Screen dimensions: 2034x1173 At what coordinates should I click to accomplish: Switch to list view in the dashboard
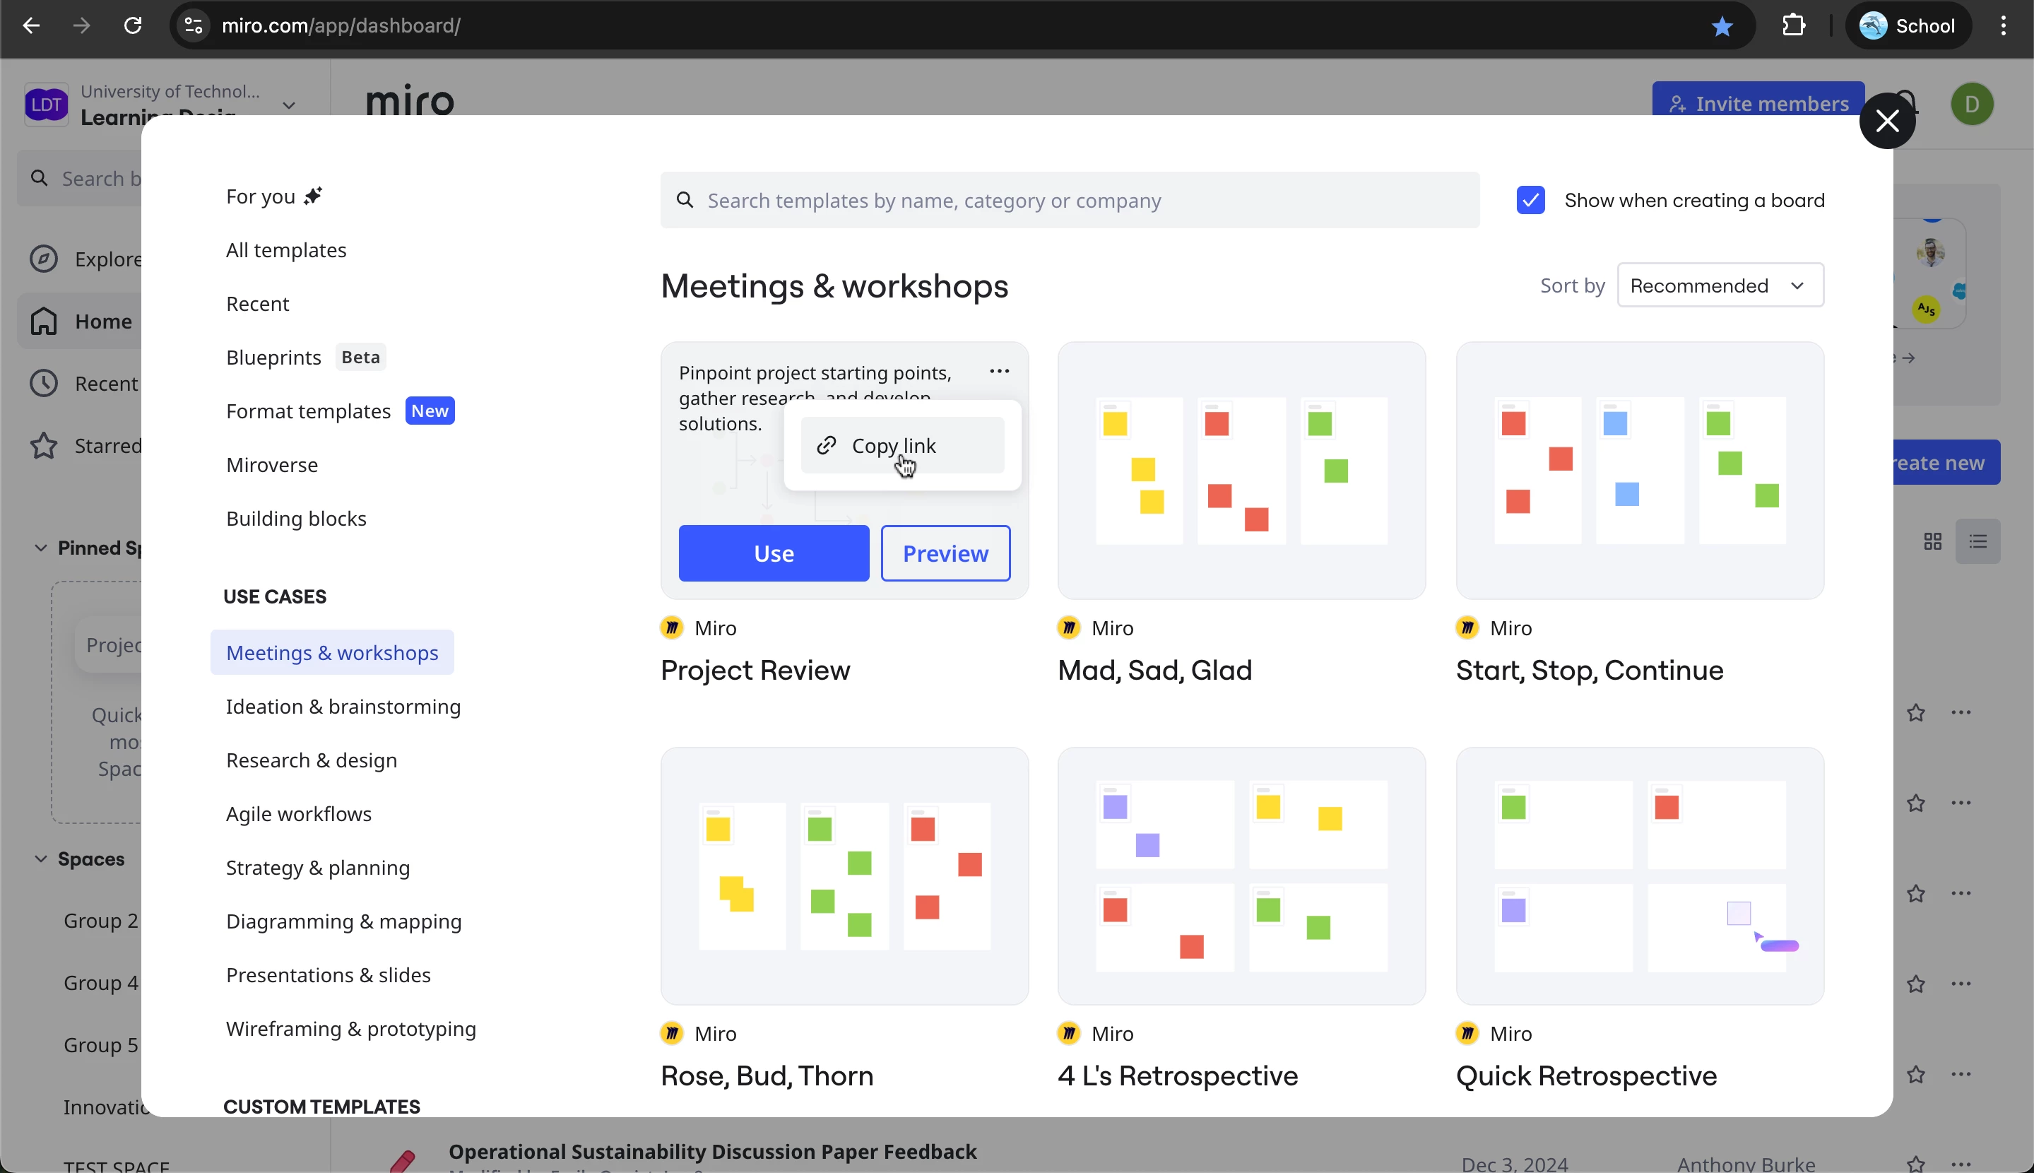coord(1977,541)
